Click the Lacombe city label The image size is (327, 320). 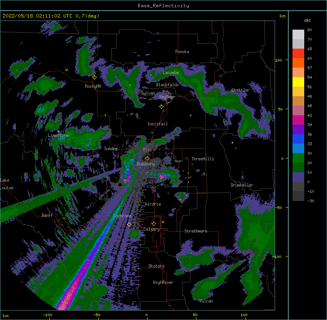pyautogui.click(x=171, y=73)
